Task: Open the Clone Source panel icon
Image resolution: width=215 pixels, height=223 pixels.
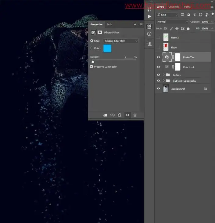Action: [149, 44]
